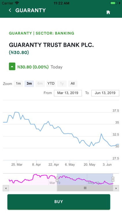Tap the 25. Mar axis label
122x217 pixels.
pyautogui.click(x=17, y=165)
